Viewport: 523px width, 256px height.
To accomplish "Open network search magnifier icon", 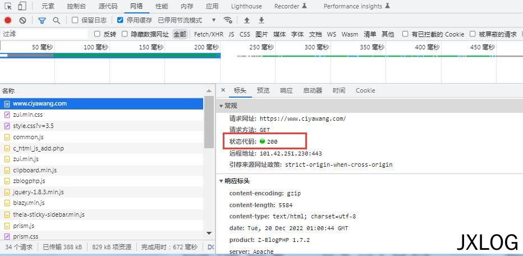I will 56,20.
